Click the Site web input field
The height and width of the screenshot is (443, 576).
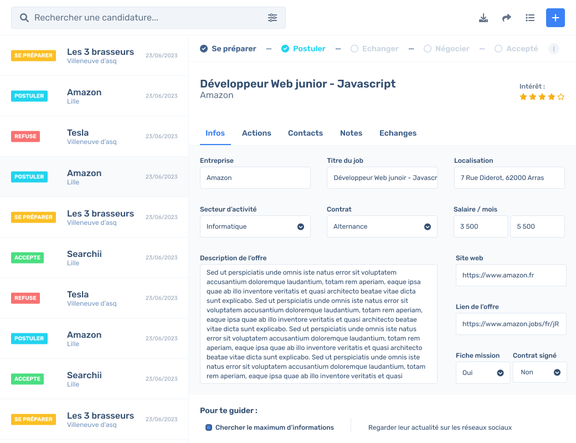pyautogui.click(x=511, y=275)
